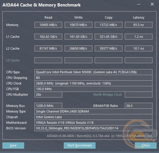Click Memory Bus value 1200.0 MHz

click(48, 106)
